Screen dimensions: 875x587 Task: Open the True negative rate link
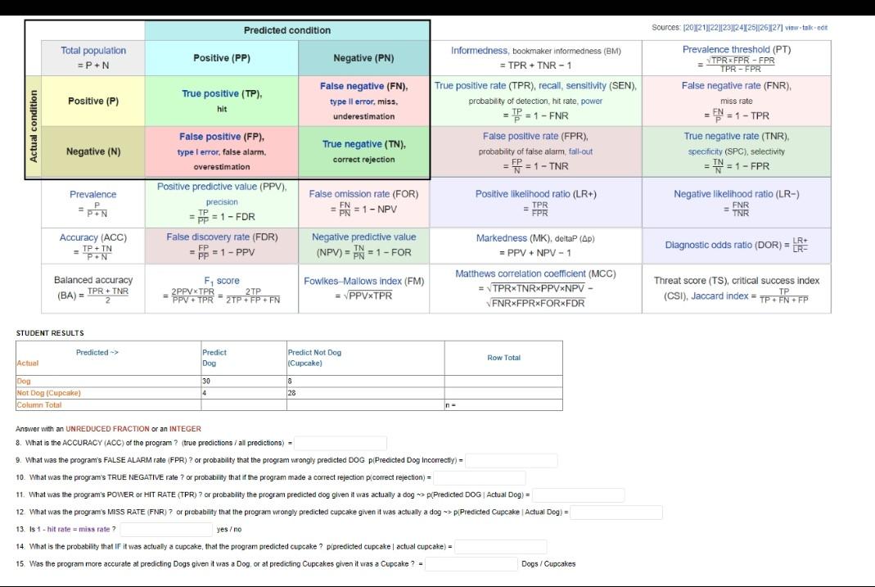(x=721, y=136)
